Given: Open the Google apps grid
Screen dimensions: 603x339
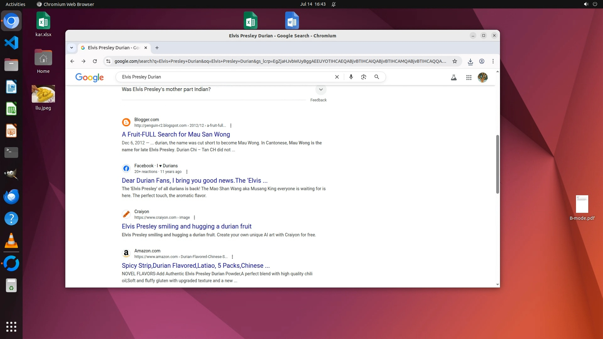Looking at the screenshot, I should tap(469, 78).
